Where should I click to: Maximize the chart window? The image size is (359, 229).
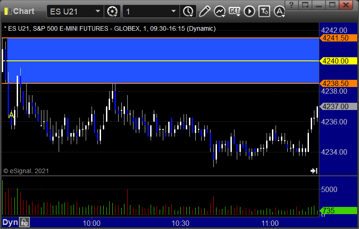pos(332,5)
